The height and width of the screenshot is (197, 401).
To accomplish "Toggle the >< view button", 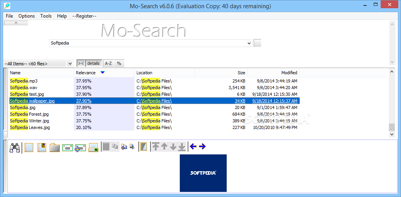I will 81,63.
